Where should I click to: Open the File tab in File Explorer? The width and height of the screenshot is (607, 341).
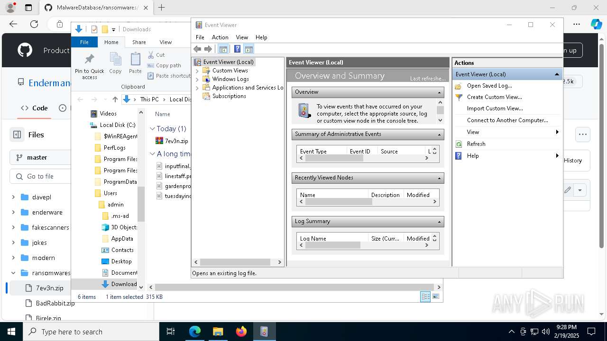pos(84,42)
